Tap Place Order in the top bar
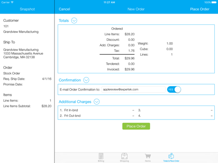This screenshot has width=218, height=163. click(200, 9)
